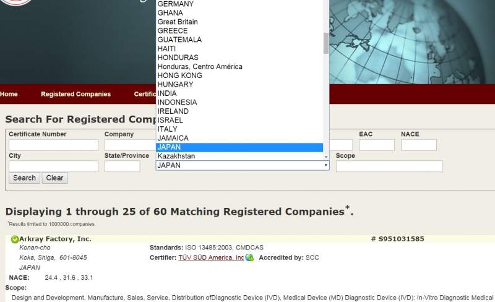Click Accredited by: SCC text
Viewport: 495px width, 302px height.
click(289, 258)
